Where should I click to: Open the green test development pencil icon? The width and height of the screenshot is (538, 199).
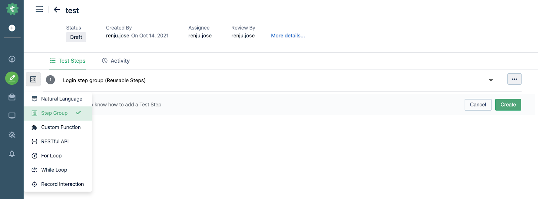(x=12, y=78)
